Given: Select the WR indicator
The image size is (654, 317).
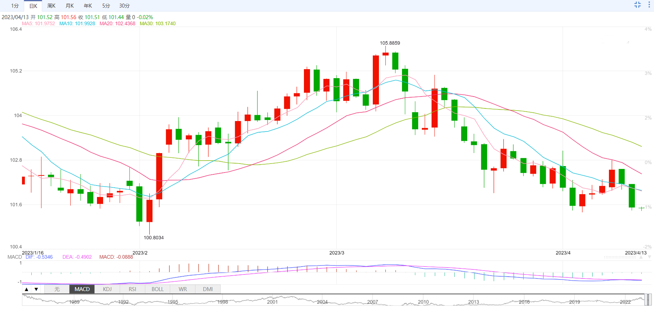Looking at the screenshot, I should coord(183,289).
